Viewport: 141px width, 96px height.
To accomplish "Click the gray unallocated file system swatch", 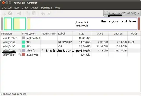I will (23, 38).
